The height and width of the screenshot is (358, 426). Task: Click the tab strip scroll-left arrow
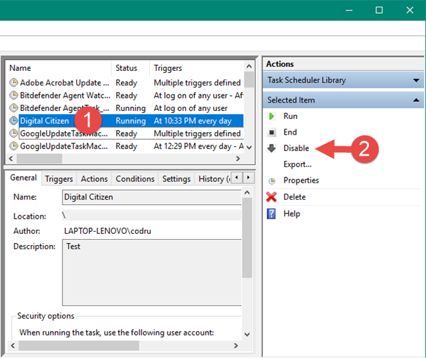click(237, 178)
